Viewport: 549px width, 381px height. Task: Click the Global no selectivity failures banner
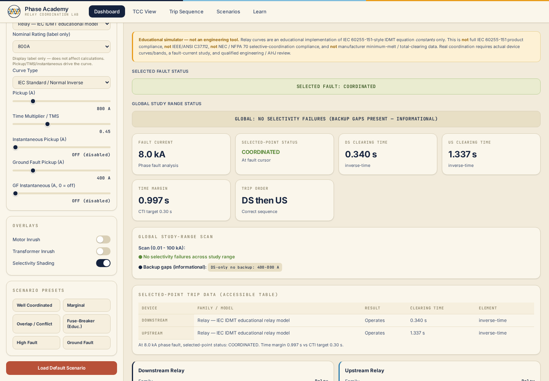click(x=336, y=119)
